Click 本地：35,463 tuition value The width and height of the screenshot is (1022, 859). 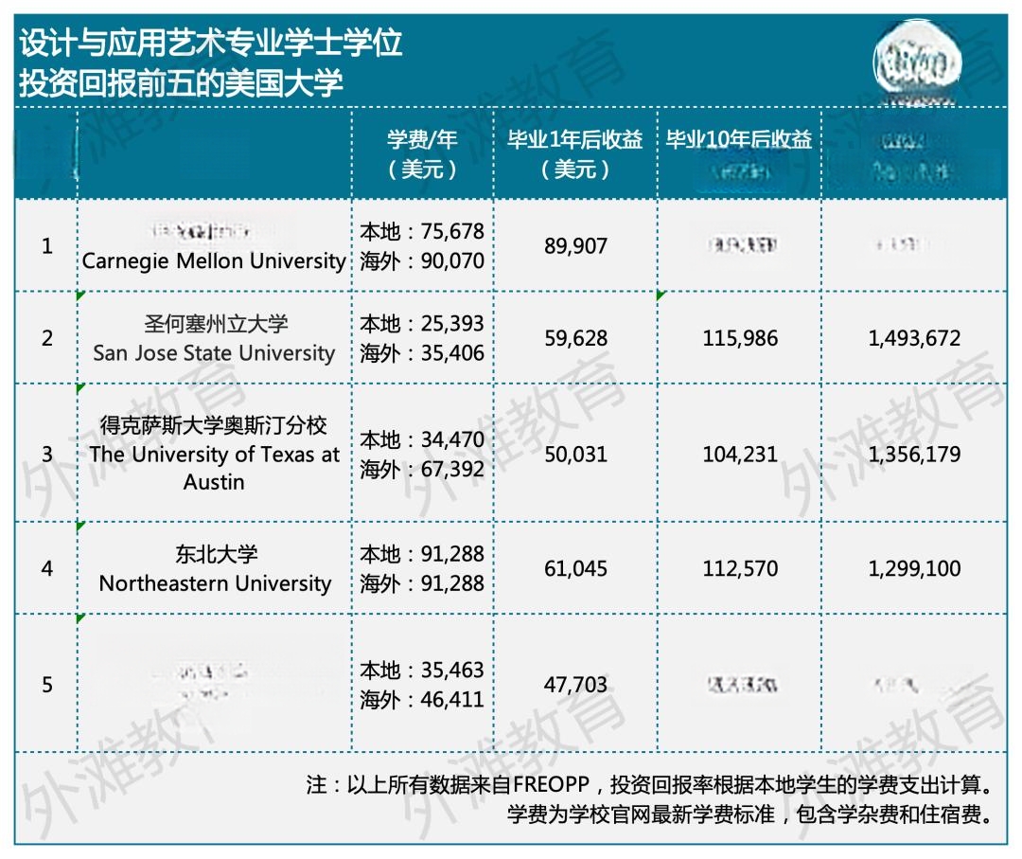point(422,670)
